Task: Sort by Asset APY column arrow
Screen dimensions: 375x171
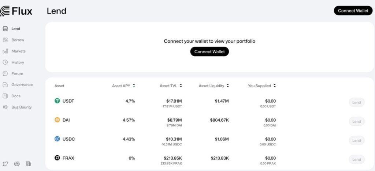Action: [x=134, y=86]
